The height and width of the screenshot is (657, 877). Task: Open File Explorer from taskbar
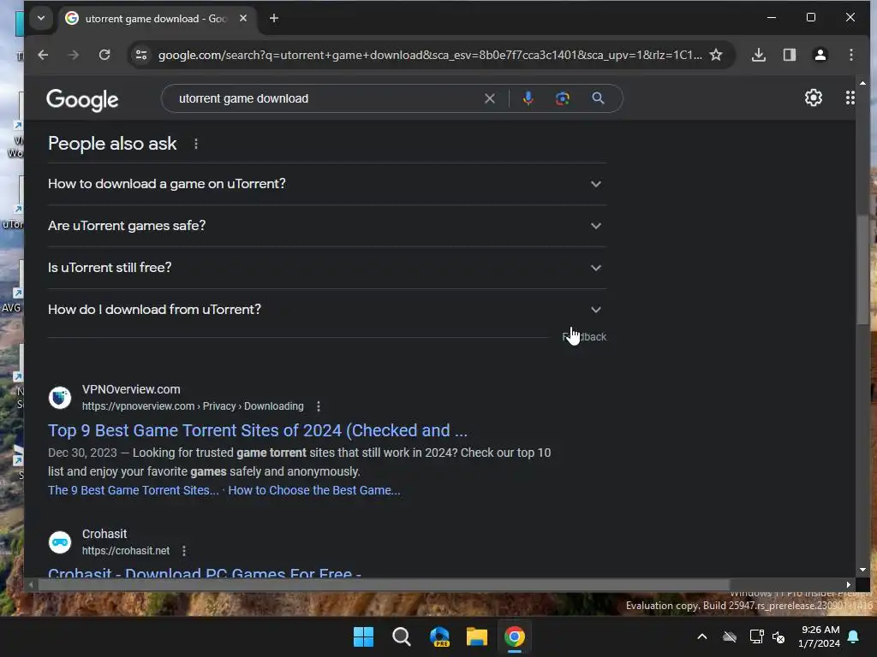(x=477, y=636)
